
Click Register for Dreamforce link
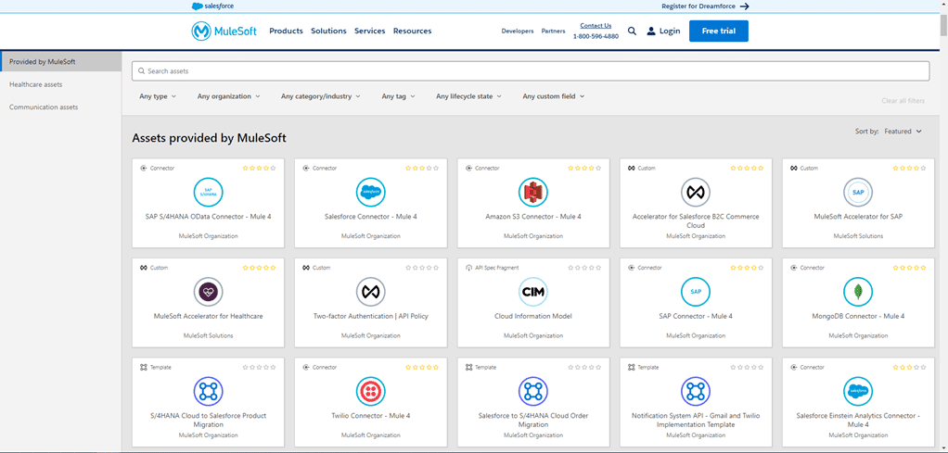pos(699,6)
